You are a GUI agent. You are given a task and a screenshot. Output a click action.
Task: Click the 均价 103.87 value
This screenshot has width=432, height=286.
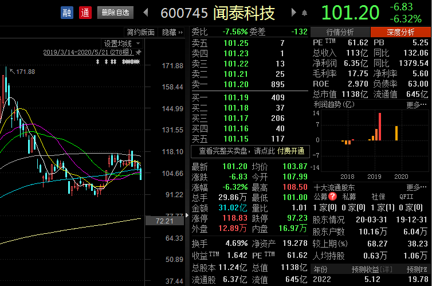[x=295, y=166]
